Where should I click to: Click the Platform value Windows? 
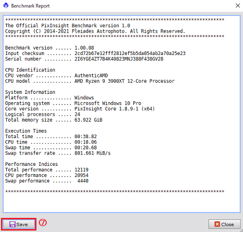tap(84, 98)
